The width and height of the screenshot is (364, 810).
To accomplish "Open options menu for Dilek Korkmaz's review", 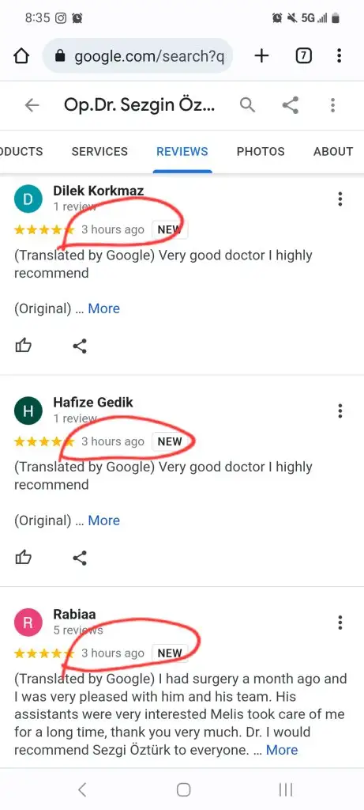I will [340, 199].
